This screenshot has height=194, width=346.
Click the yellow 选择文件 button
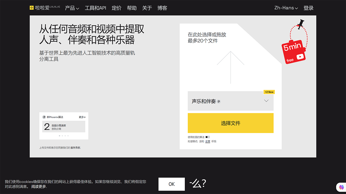coord(230,123)
